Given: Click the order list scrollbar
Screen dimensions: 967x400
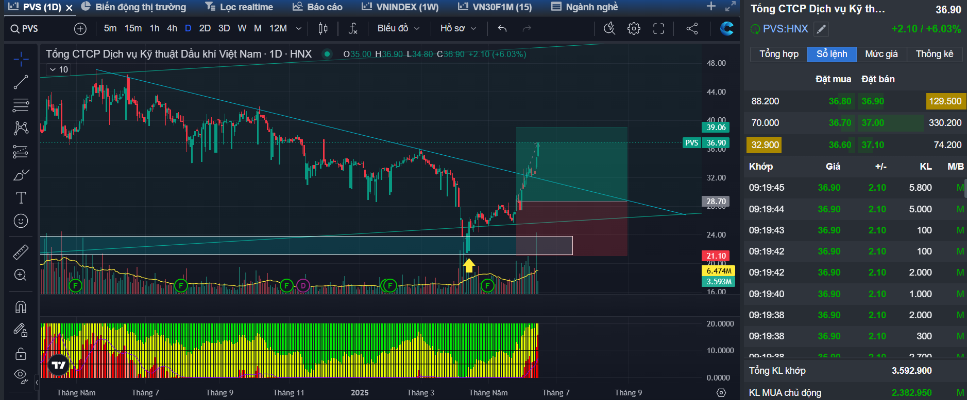Looking at the screenshot, I should (x=965, y=188).
